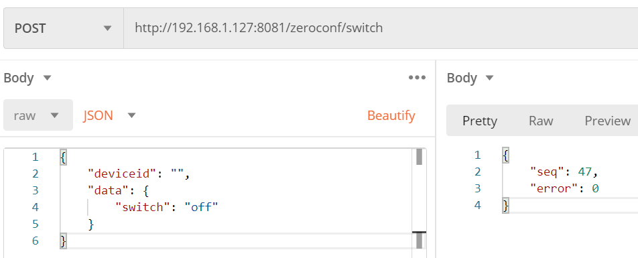Click the request editor scrollbar top thumb
This screenshot has height=258, width=638.
coord(419,157)
